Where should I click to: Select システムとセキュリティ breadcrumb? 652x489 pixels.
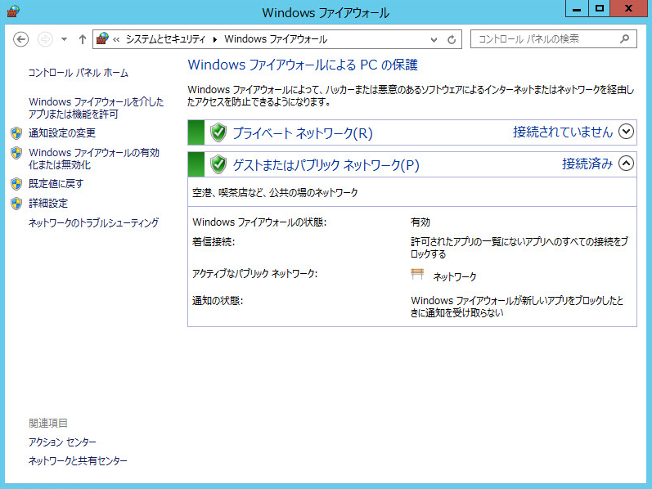coord(165,39)
